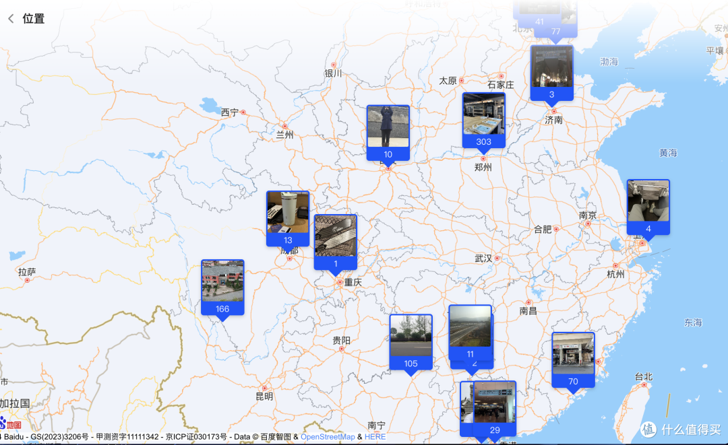Go back using the arrow beside 位置

11,19
